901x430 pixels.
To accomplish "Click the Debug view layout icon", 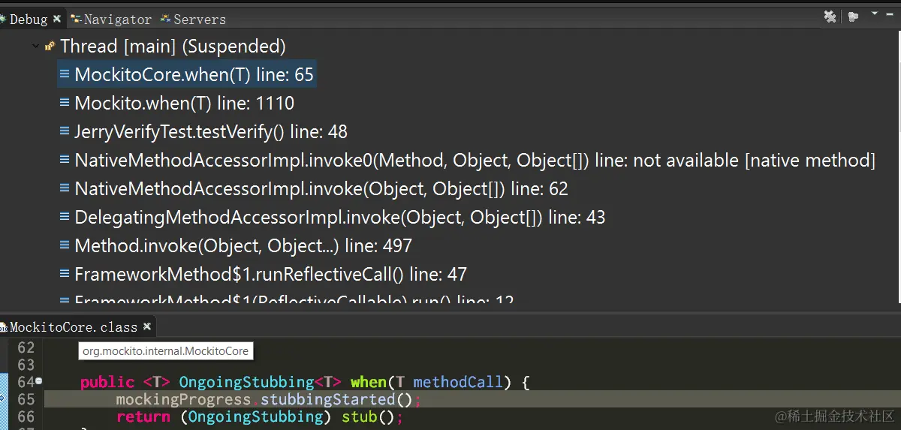I will (x=853, y=17).
